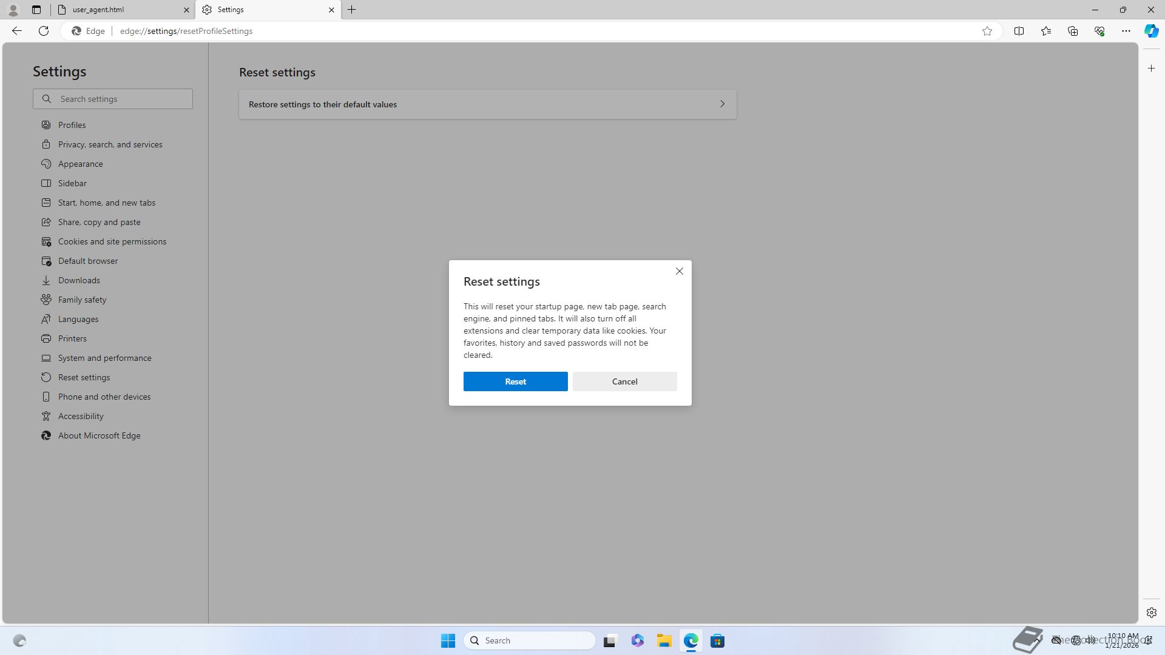The image size is (1165, 655).
Task: Open sidebar settings gear icon
Action: [x=1151, y=613]
